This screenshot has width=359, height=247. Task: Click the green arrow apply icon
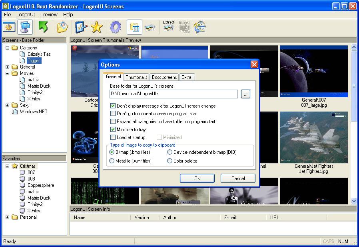click(43, 27)
